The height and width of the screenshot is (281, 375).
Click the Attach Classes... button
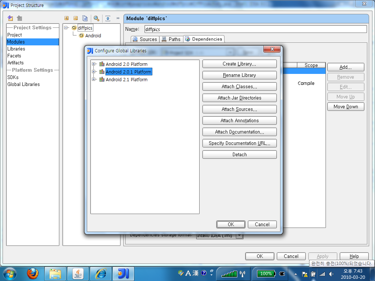pos(240,86)
